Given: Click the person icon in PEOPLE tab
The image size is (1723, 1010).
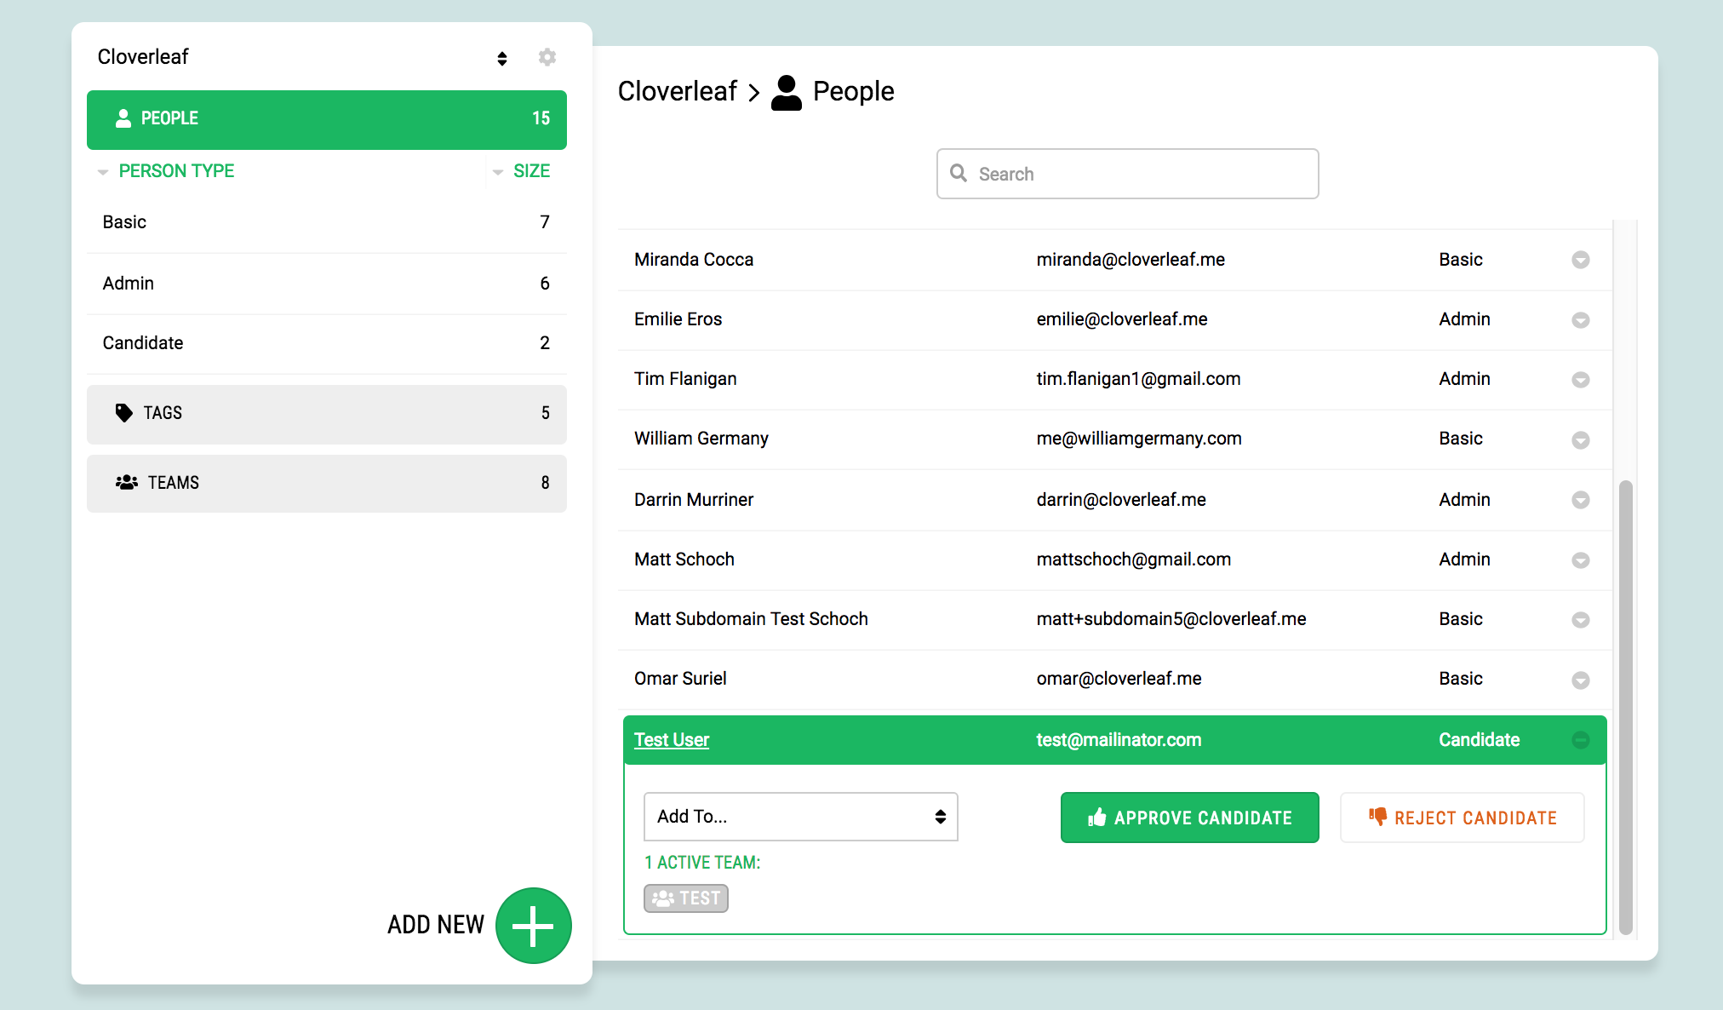Looking at the screenshot, I should [x=123, y=118].
